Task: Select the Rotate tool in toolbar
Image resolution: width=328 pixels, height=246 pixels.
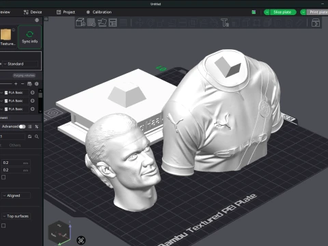Action: coord(150,23)
